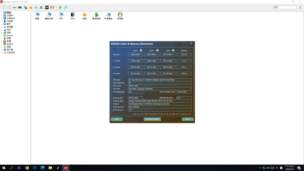Screen dimensions: 304x171
Task: Open the 電腦名稱 computer name icon
Action: pos(49,16)
